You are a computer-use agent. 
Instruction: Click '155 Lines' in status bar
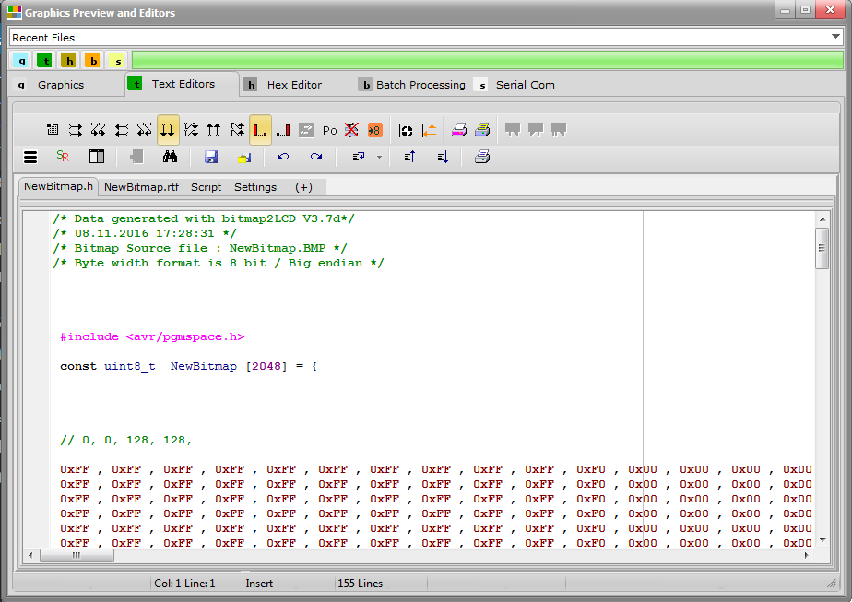click(361, 584)
